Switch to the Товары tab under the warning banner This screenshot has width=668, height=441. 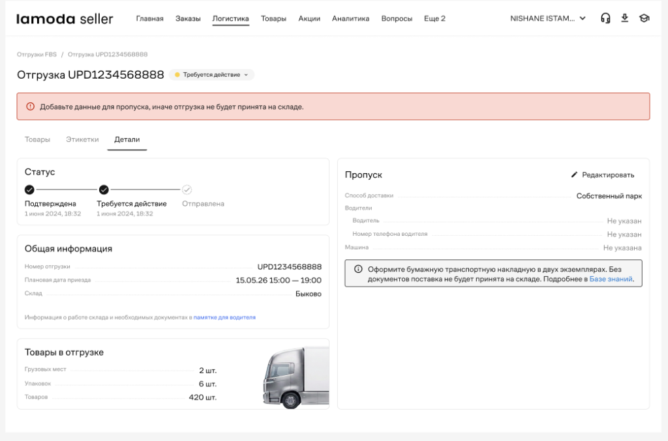[x=37, y=139]
